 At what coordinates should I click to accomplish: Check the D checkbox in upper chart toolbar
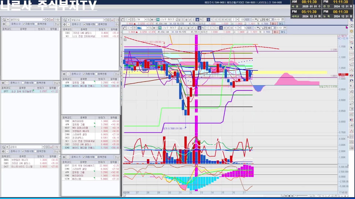click(270, 20)
